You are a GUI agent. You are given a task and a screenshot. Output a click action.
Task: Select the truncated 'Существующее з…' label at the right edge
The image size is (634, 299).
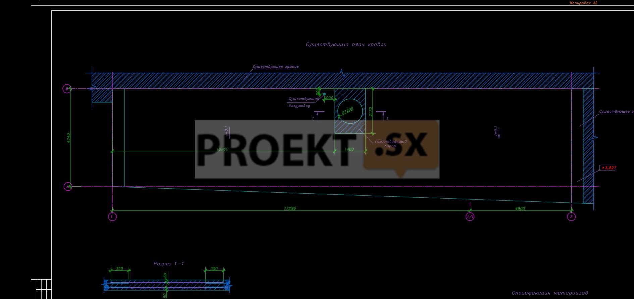coord(617,112)
